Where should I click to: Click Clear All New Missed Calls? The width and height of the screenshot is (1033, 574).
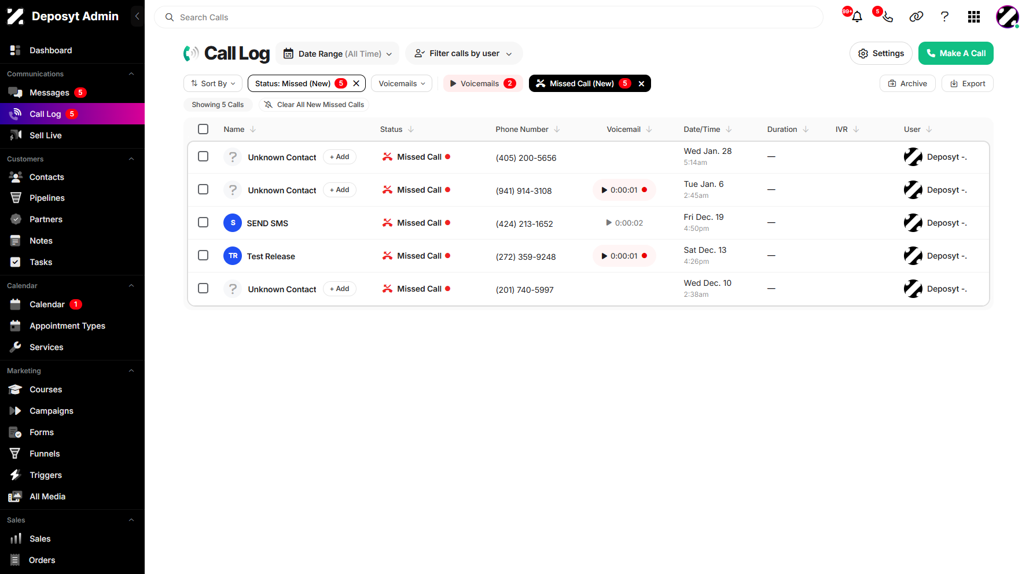(x=314, y=105)
